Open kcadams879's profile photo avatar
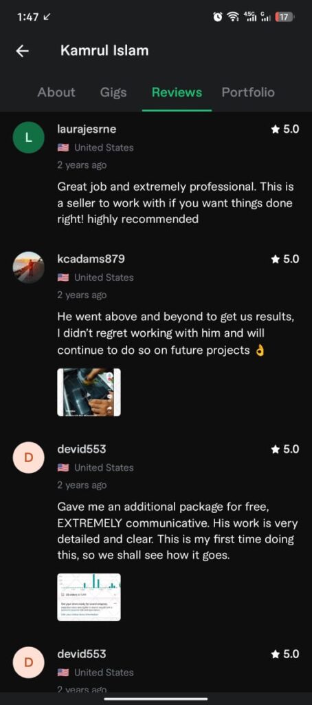The width and height of the screenshot is (312, 705). coord(29,267)
